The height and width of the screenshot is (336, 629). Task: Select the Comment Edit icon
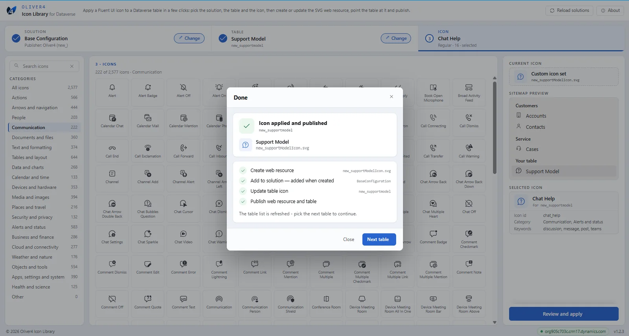point(148,271)
